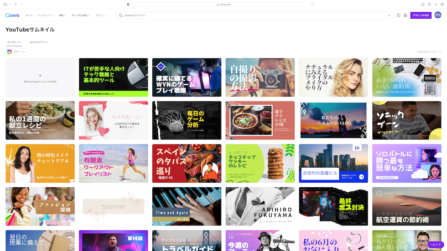Image resolution: width=447 pixels, height=251 pixels.
Task: Open the 毎日のゲーム分析 template
Action: tap(187, 120)
